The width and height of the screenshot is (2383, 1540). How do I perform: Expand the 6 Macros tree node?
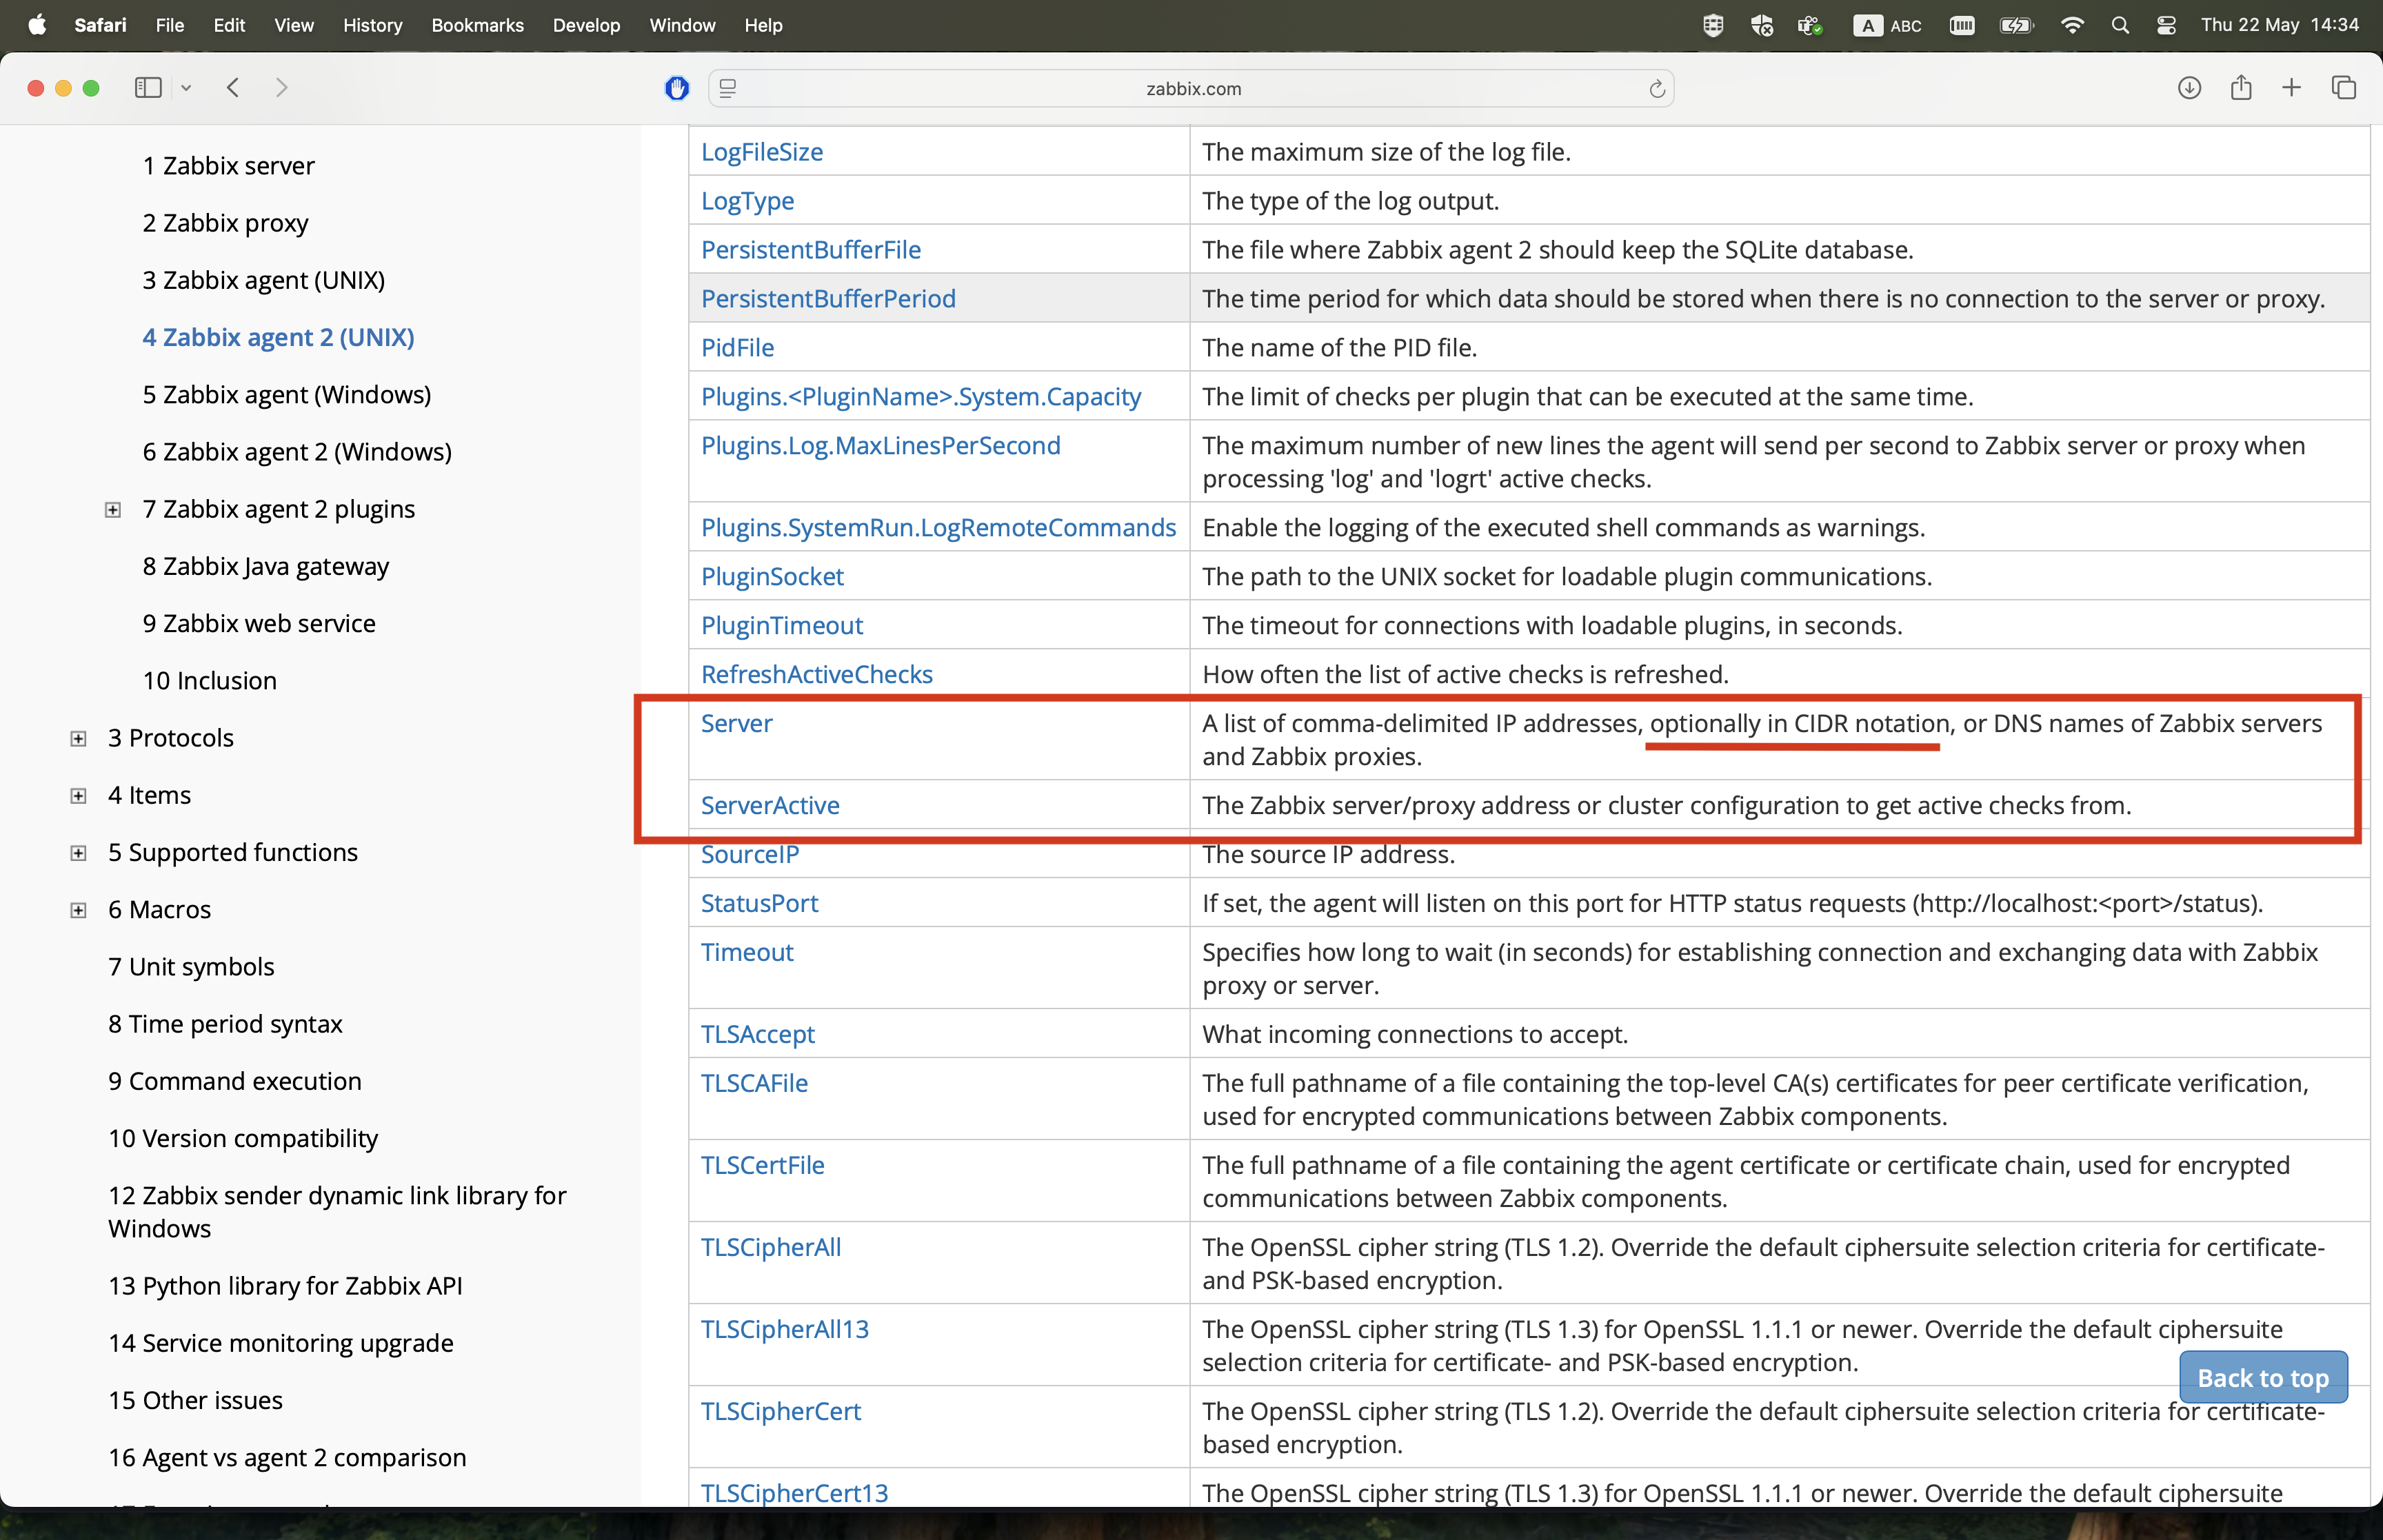(x=79, y=910)
